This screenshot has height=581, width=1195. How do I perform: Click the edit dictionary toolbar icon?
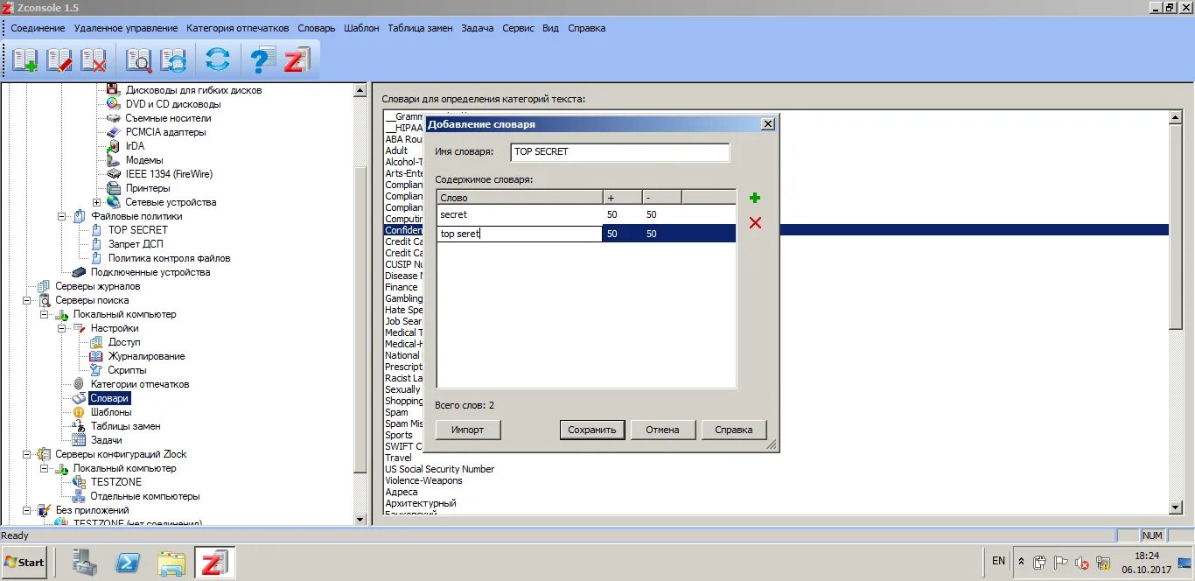point(59,60)
